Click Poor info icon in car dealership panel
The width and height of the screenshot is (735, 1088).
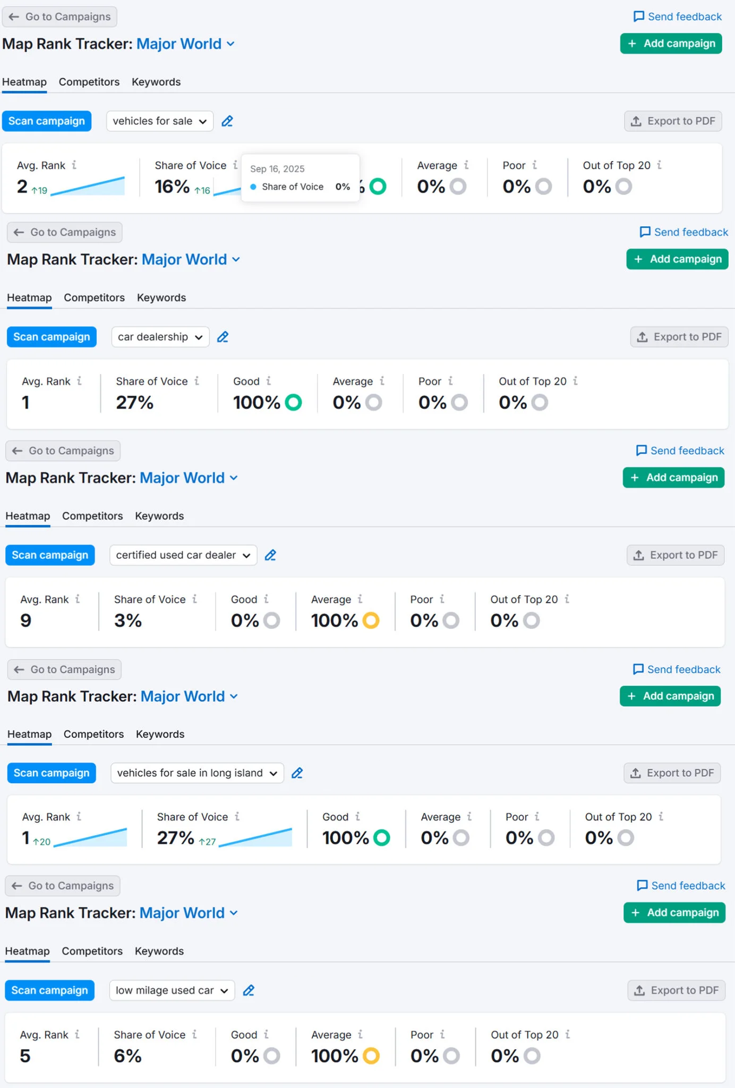pyautogui.click(x=451, y=381)
